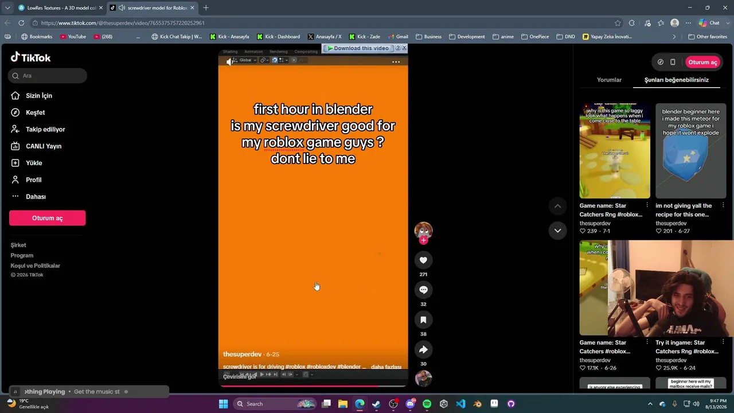Open the Windows Start menu
Screen dimensions: 734x413
click(x=223, y=404)
